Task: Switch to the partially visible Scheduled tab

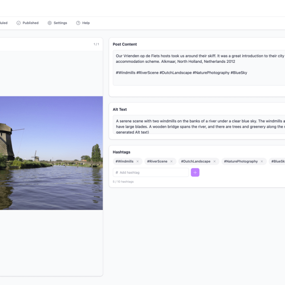Action: tap(4, 23)
